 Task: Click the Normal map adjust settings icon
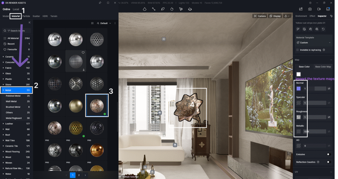click(x=329, y=89)
